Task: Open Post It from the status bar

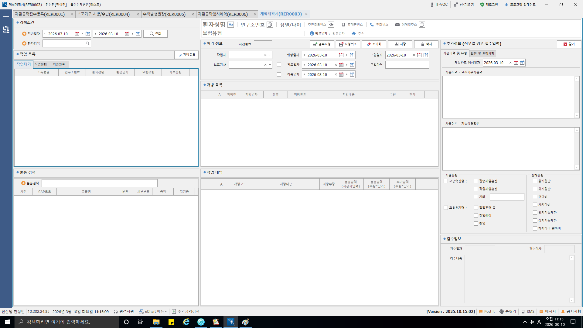Action: tap(487, 311)
